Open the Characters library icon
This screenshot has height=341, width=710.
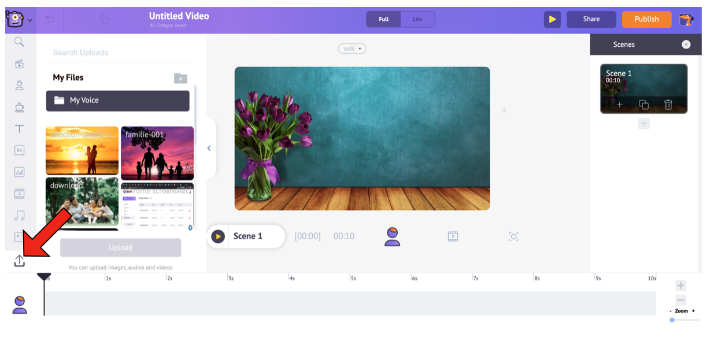[x=19, y=86]
